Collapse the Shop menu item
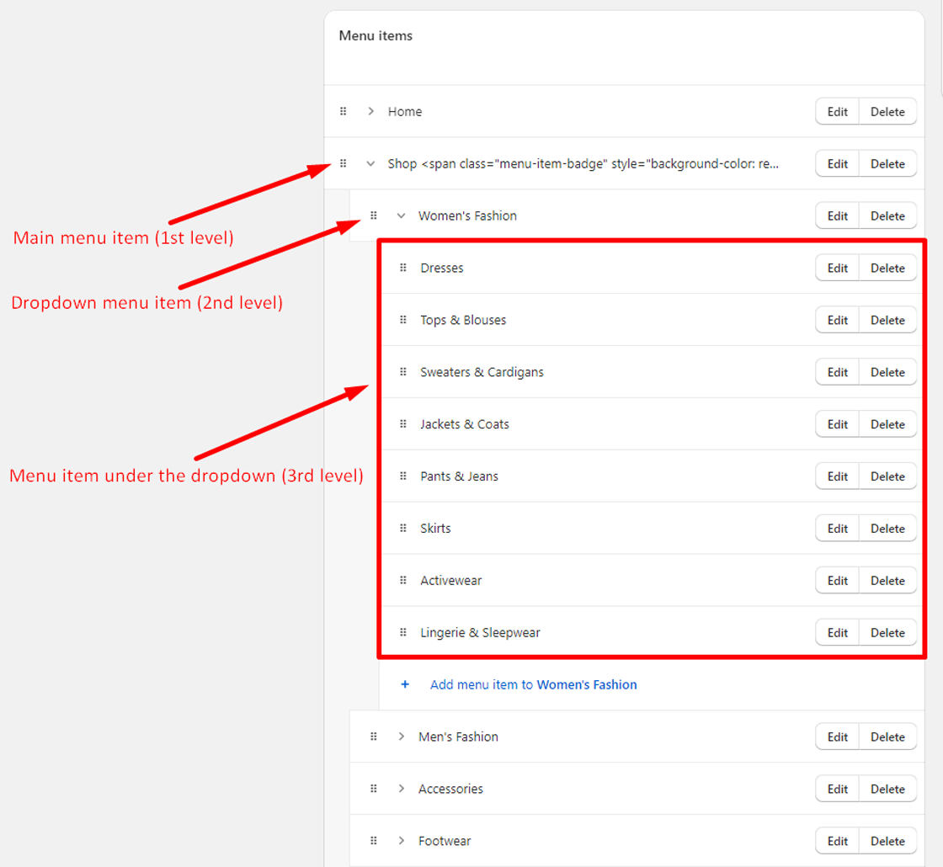Viewport: 943px width, 867px height. [370, 164]
